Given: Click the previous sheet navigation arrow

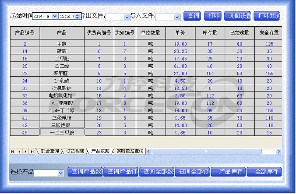Looking at the screenshot, I should [19, 151].
